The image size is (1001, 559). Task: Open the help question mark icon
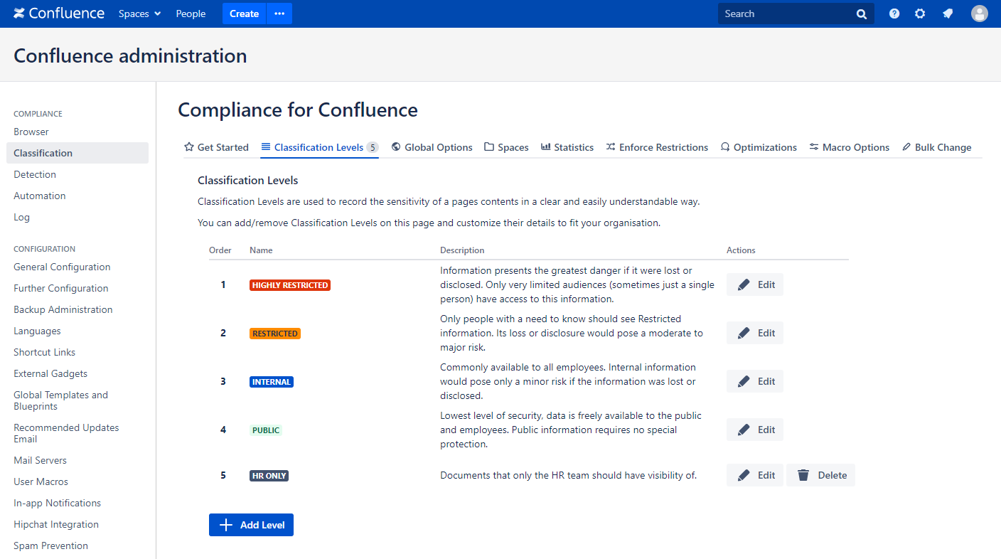pyautogui.click(x=894, y=14)
